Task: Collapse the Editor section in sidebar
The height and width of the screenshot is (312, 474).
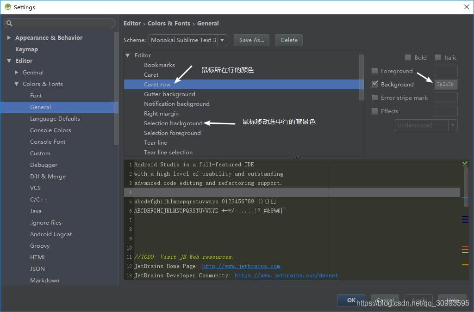Action: pos(9,61)
